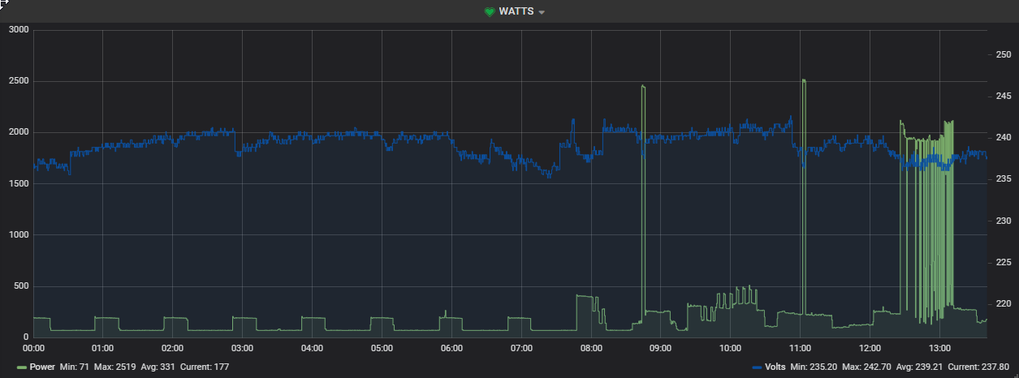Click the 03:00 time axis label
The image size is (1019, 378).
point(242,348)
